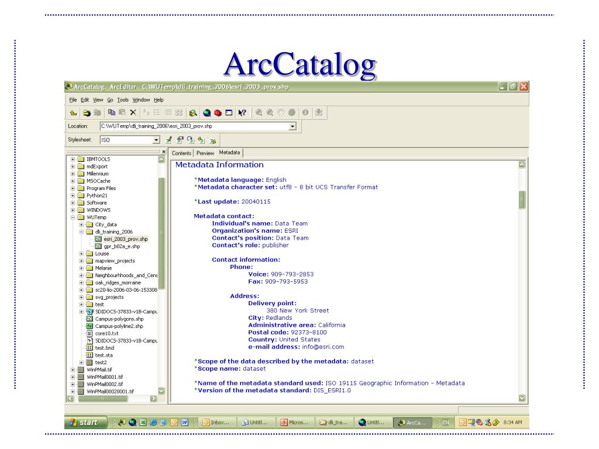This screenshot has height=449, width=599.
Task: Click the Create Thumbnail icon
Action: (x=319, y=112)
